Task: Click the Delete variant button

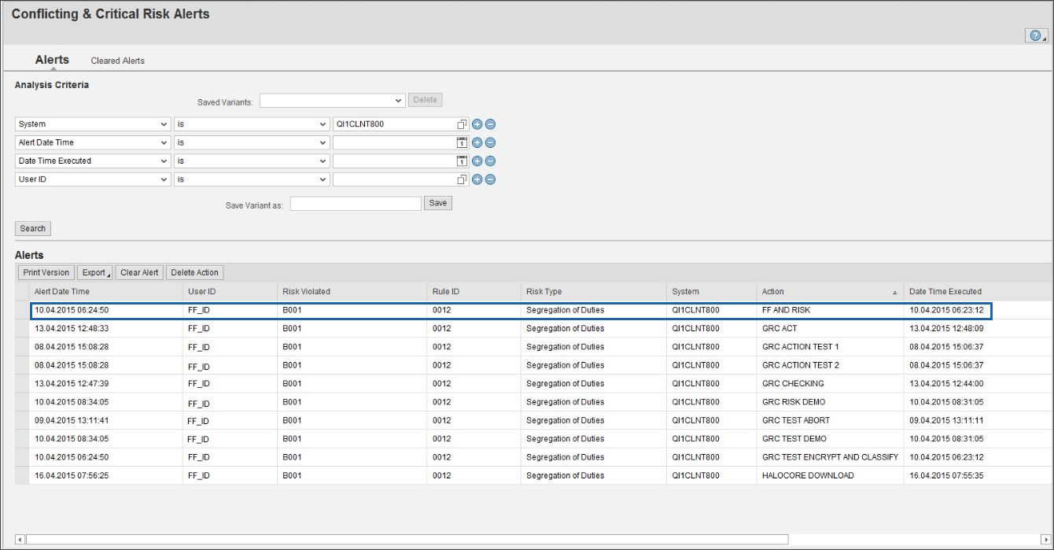Action: click(425, 100)
